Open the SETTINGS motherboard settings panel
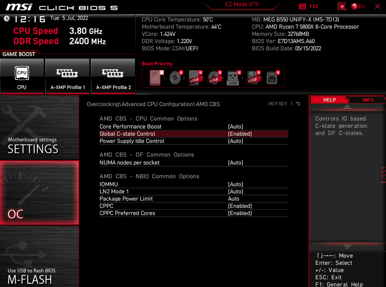 tap(39, 128)
